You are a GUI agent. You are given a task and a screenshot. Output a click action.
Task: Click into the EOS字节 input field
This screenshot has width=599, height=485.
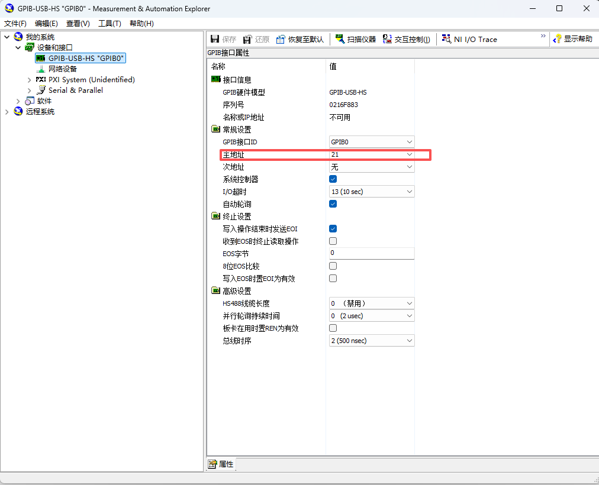[372, 253]
